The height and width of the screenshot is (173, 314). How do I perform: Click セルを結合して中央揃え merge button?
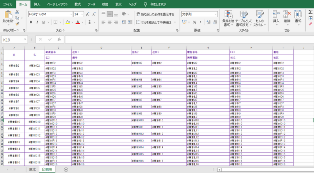click(154, 22)
